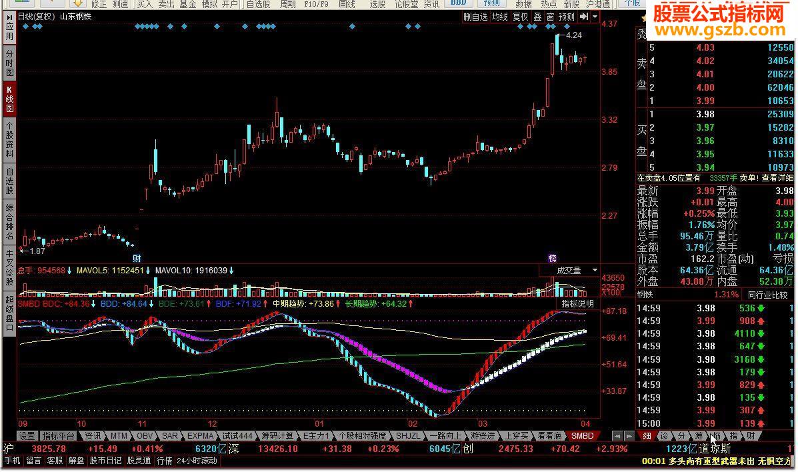Image resolution: width=798 pixels, height=472 pixels.
Task: Select the 细 detail tab
Action: (x=647, y=436)
